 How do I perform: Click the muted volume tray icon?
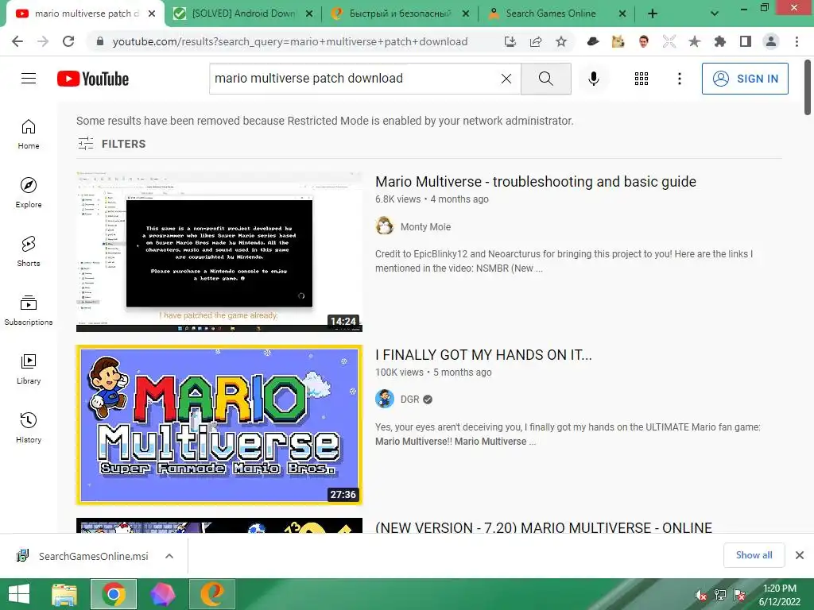tap(701, 595)
